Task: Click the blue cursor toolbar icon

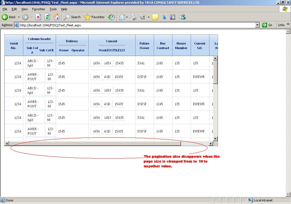Action: click(164, 17)
